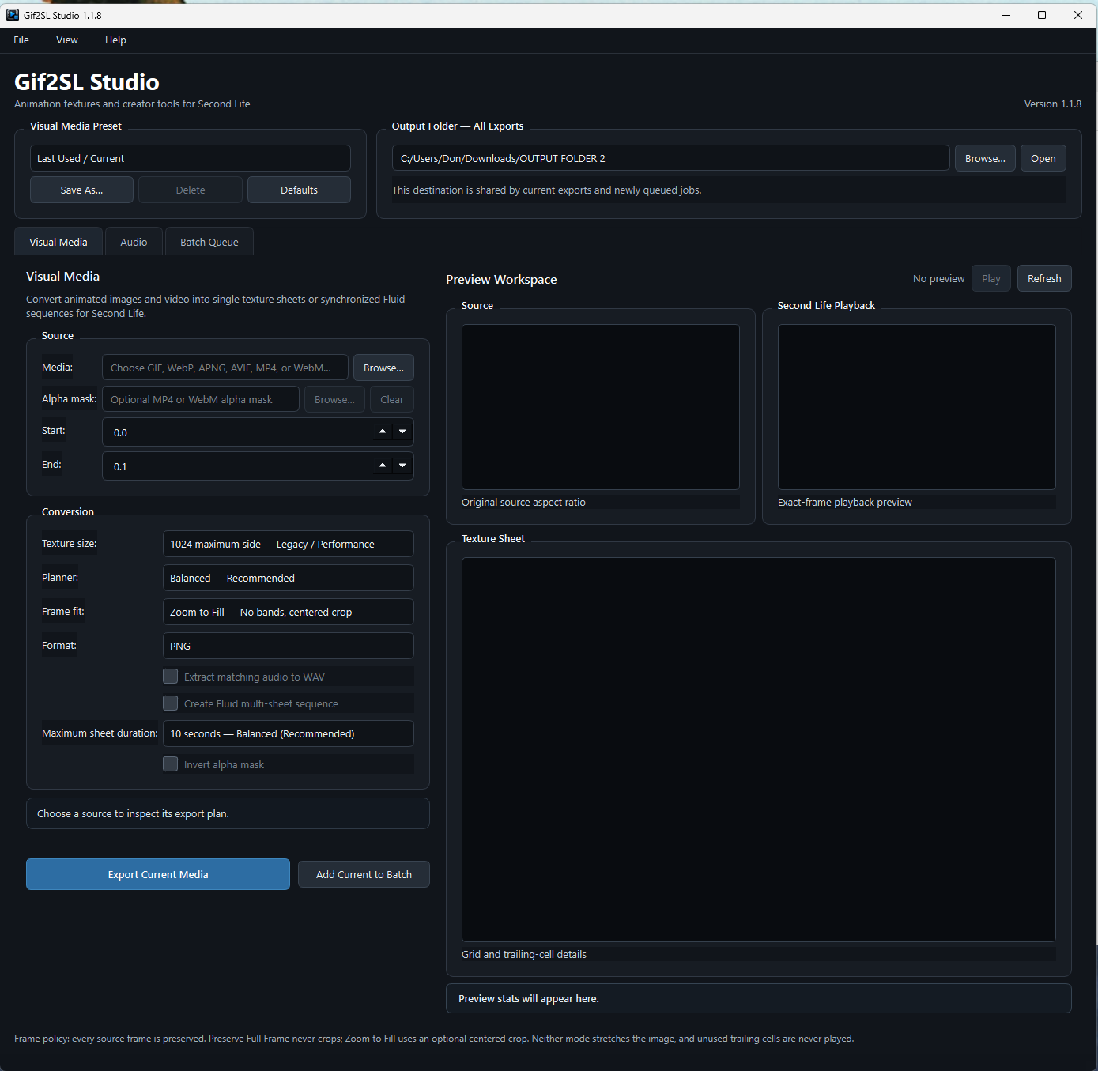1098x1071 pixels.
Task: Click Add Current to Batch
Action: click(x=364, y=874)
